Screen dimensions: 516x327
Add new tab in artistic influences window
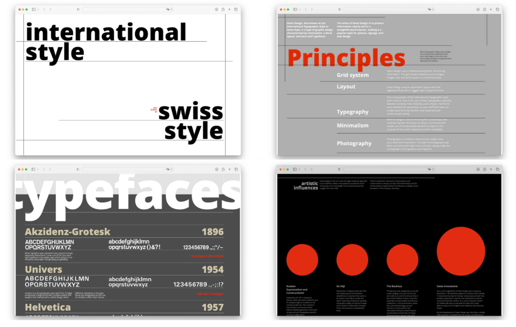(491, 169)
